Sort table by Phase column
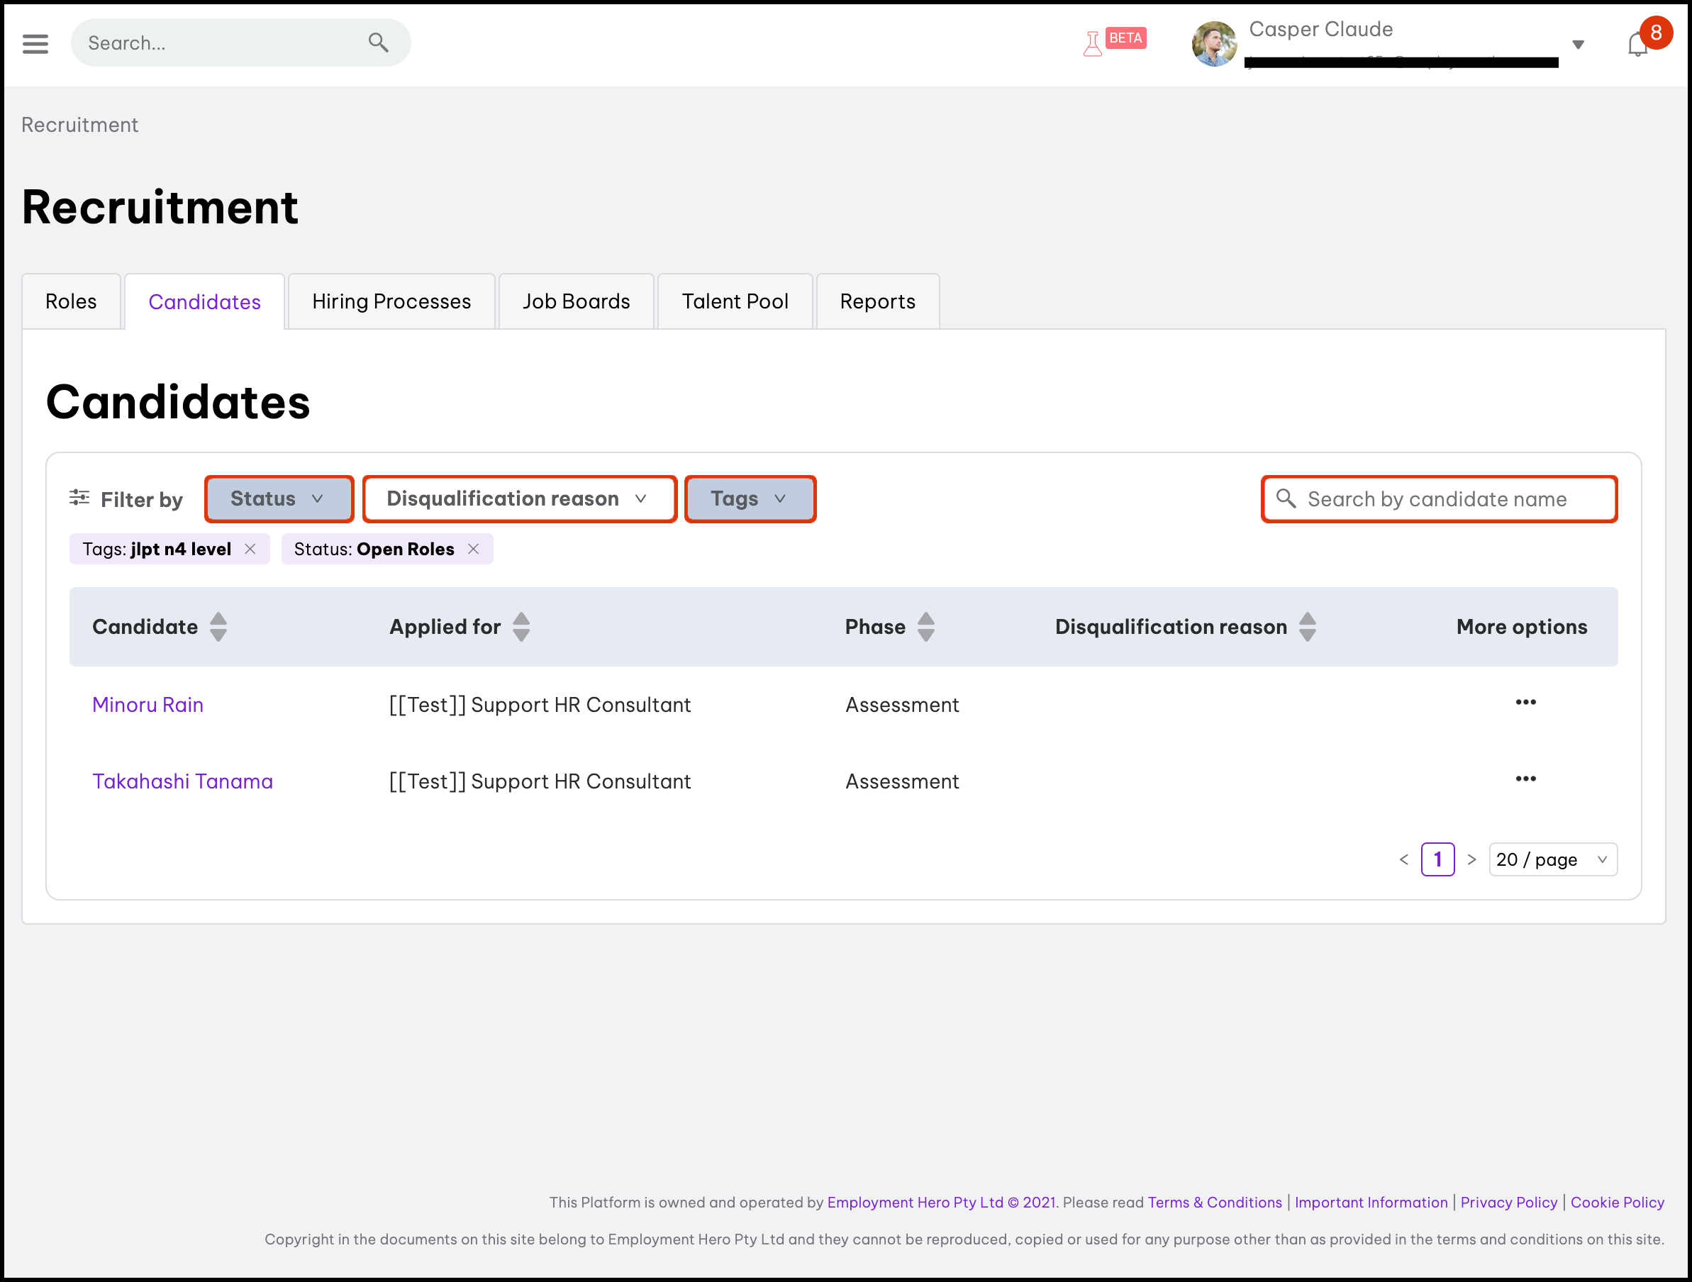 click(925, 627)
